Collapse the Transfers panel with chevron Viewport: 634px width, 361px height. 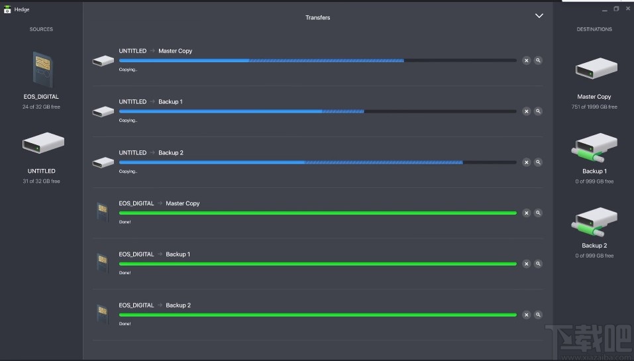tap(539, 16)
